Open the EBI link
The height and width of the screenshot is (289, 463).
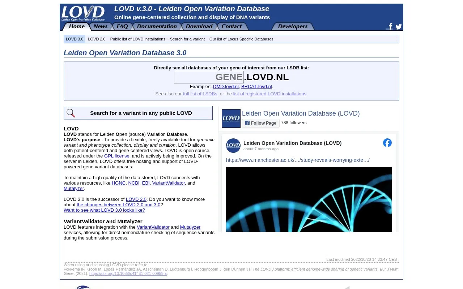pyautogui.click(x=146, y=183)
